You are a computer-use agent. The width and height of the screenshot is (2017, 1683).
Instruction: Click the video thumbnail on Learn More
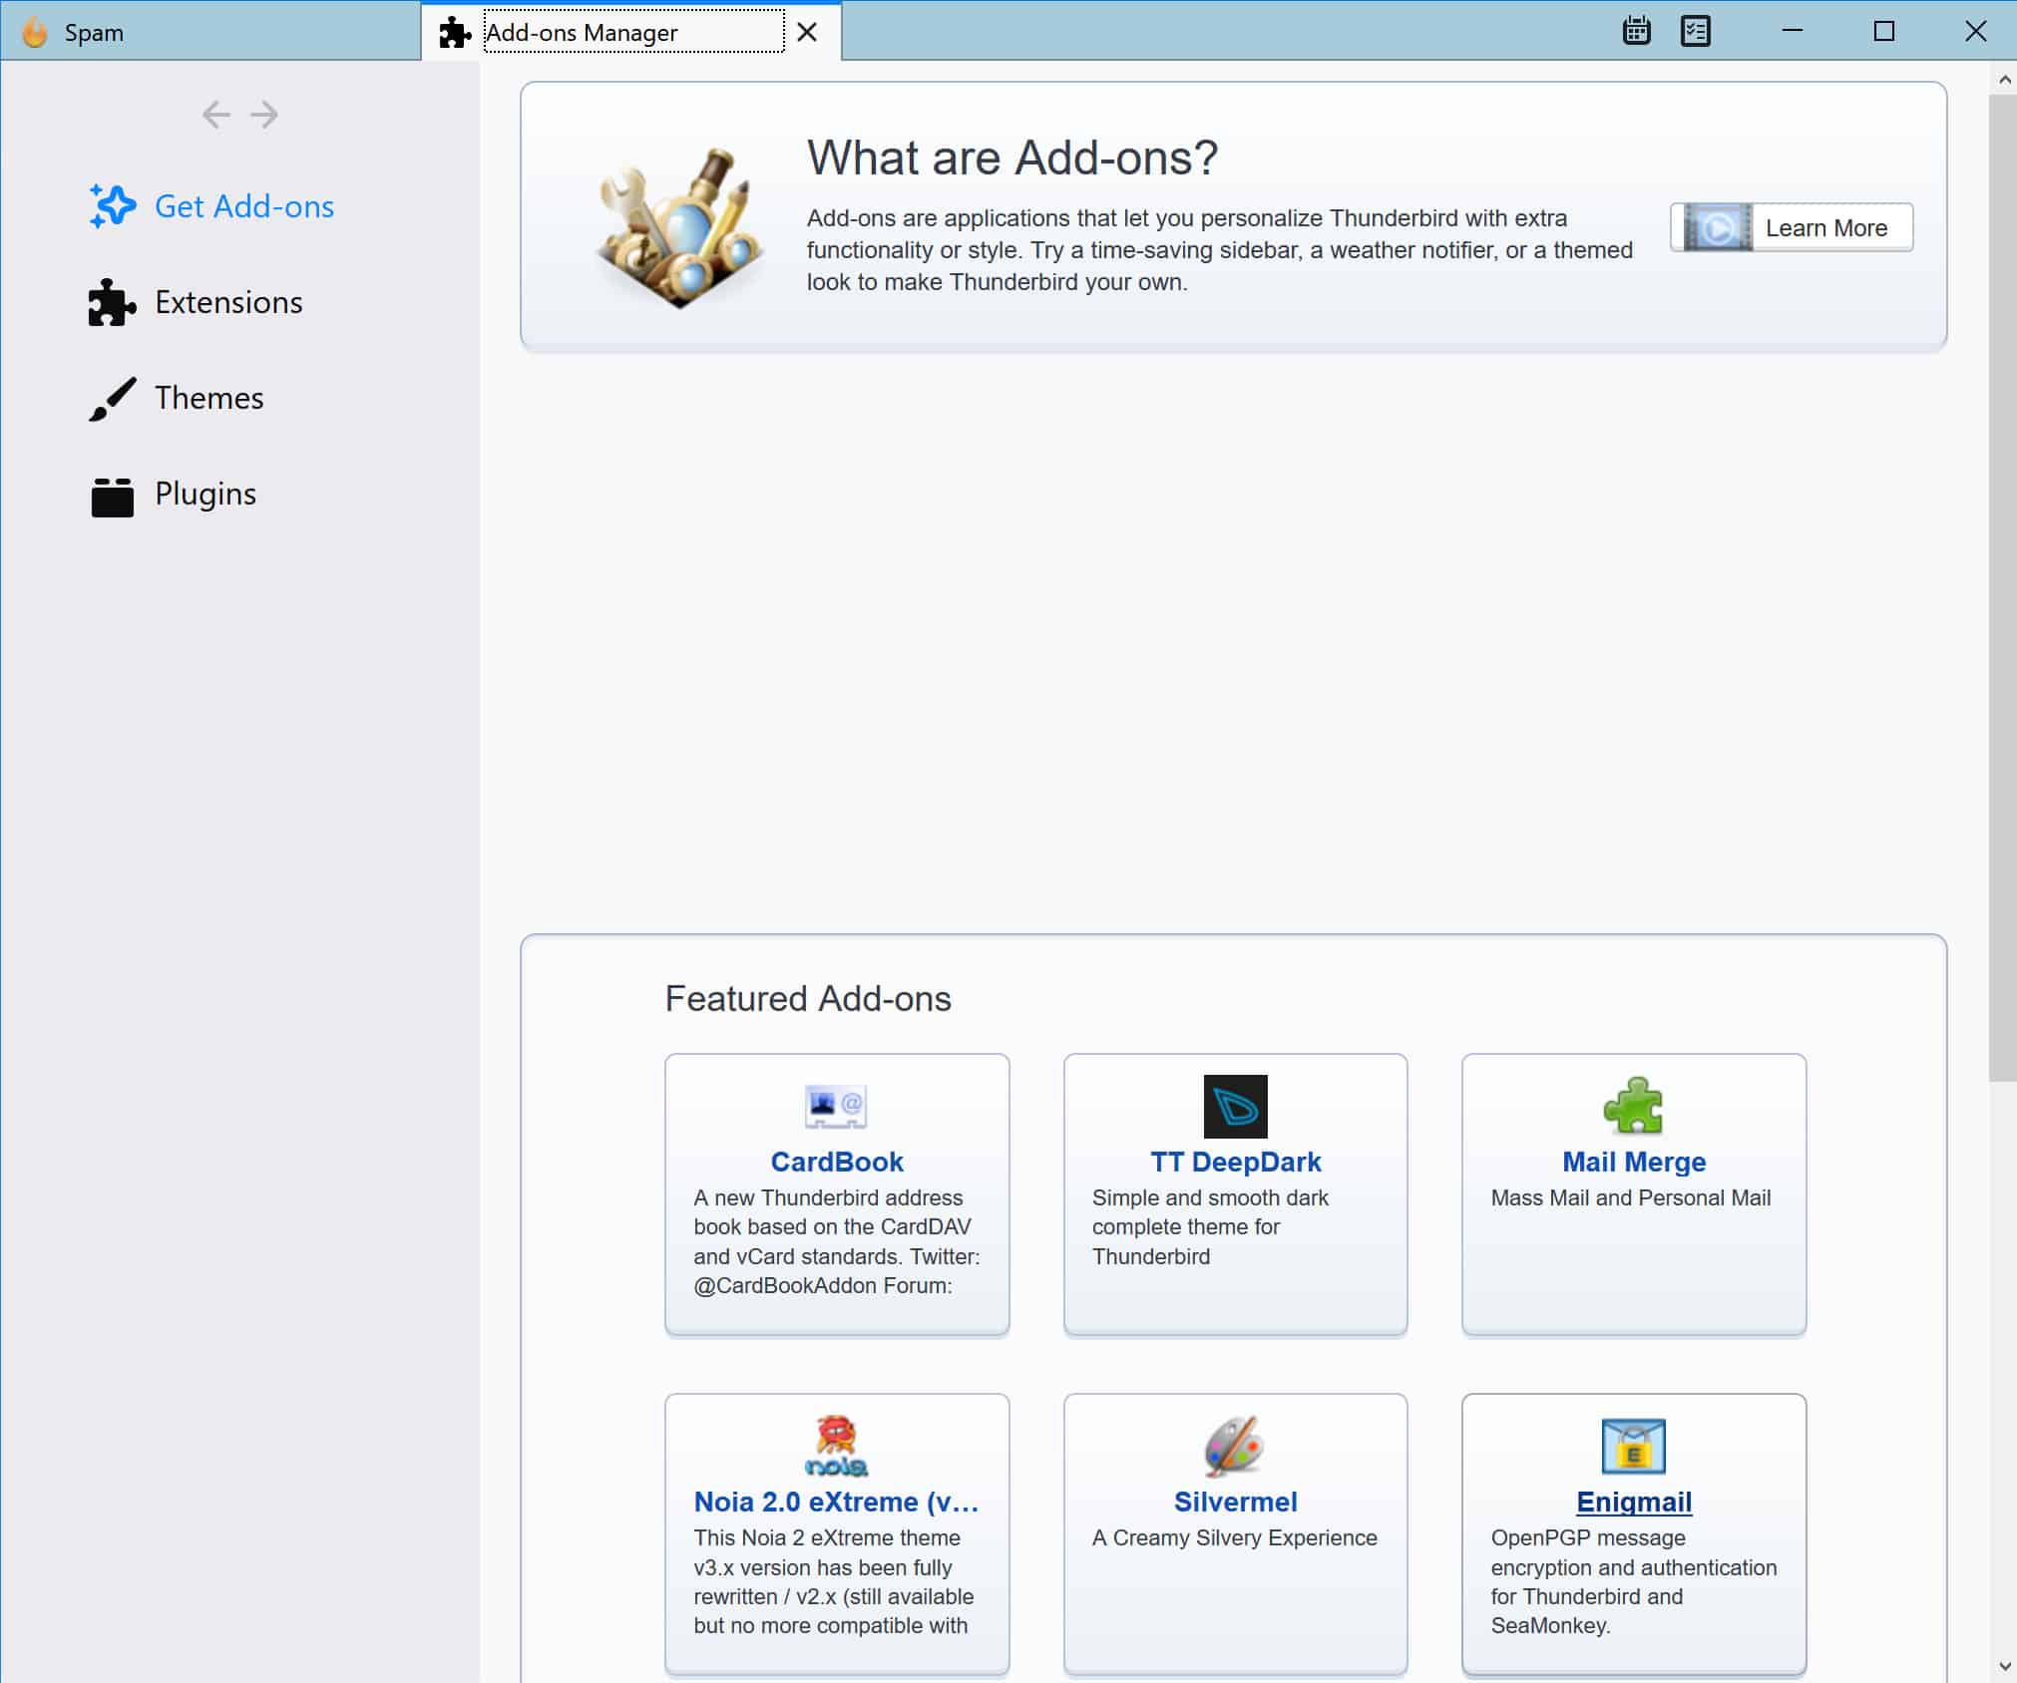1717,228
